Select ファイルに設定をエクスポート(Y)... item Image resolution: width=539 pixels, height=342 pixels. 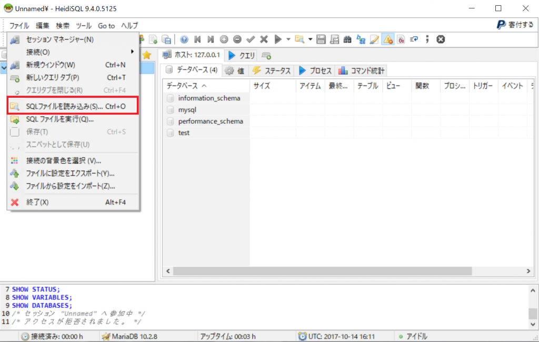73,173
